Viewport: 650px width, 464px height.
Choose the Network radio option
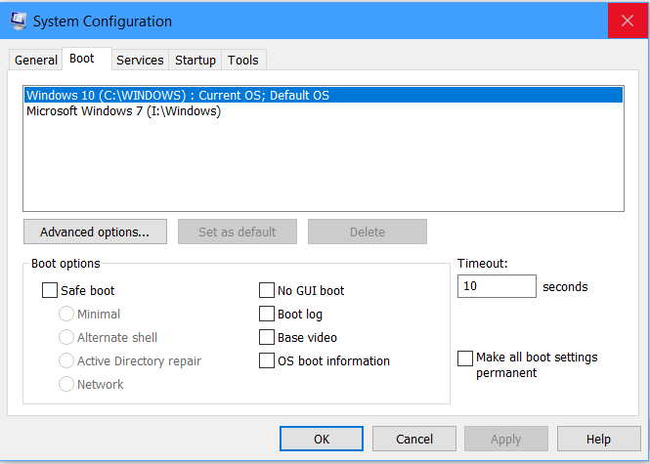pos(66,384)
